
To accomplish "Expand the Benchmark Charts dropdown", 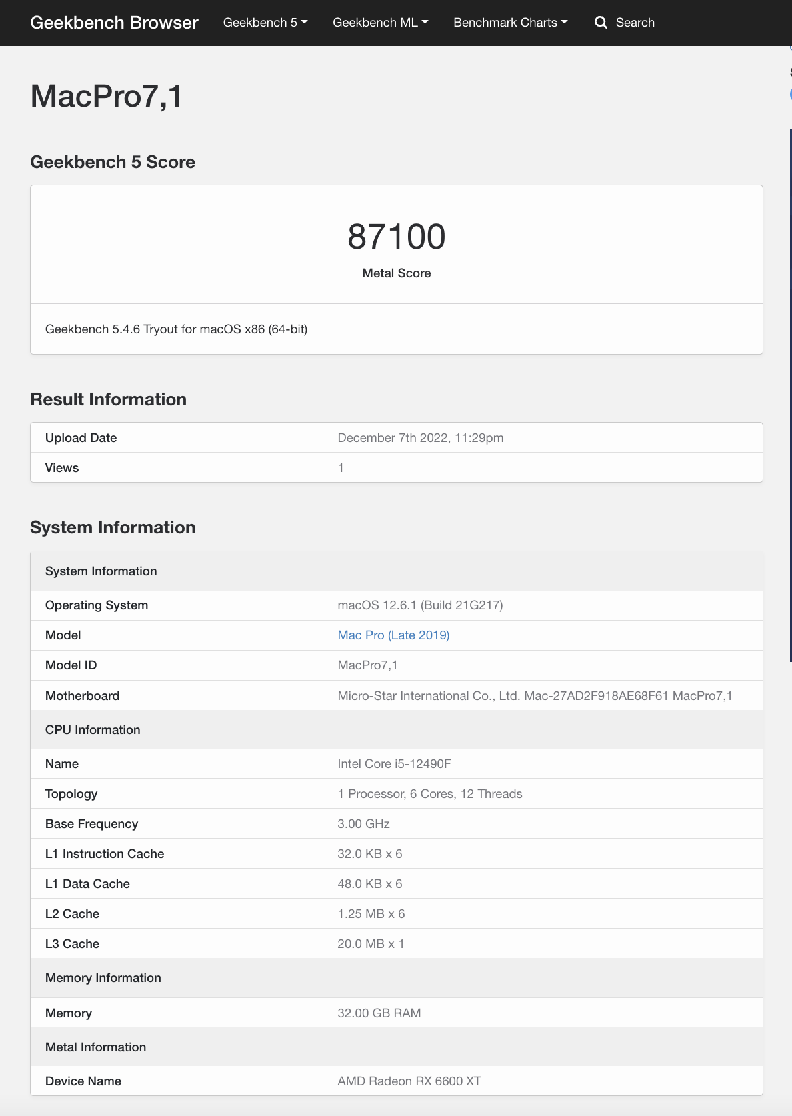I will pos(511,23).
